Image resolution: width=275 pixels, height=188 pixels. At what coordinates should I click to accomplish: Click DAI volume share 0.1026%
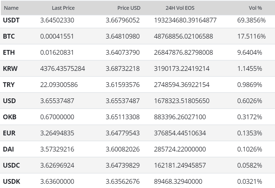point(250,149)
